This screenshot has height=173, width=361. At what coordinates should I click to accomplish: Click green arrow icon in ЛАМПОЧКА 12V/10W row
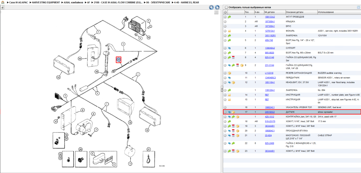pos(229,36)
